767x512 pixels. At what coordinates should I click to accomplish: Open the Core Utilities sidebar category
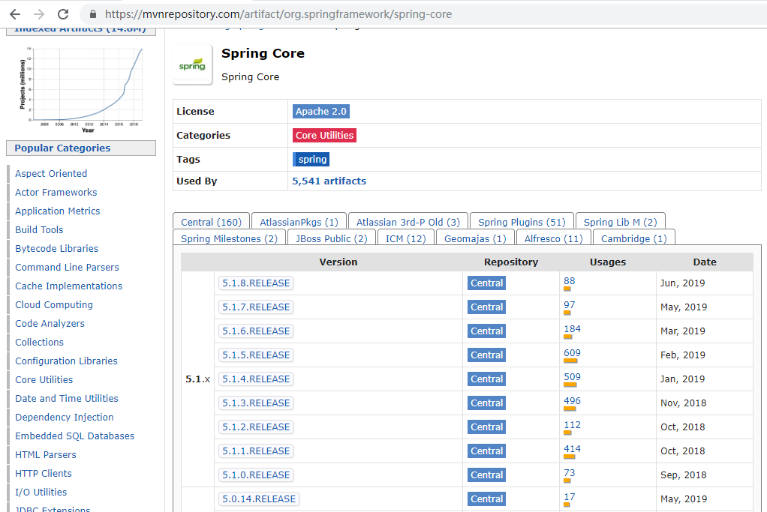(44, 379)
